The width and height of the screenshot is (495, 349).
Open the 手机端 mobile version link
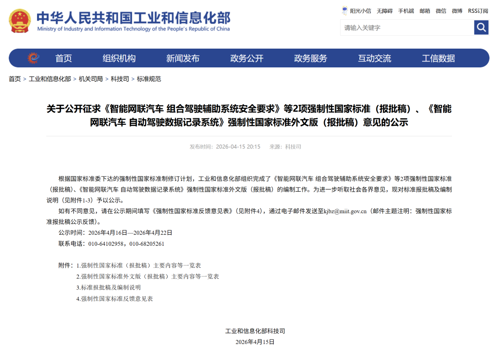point(406,11)
